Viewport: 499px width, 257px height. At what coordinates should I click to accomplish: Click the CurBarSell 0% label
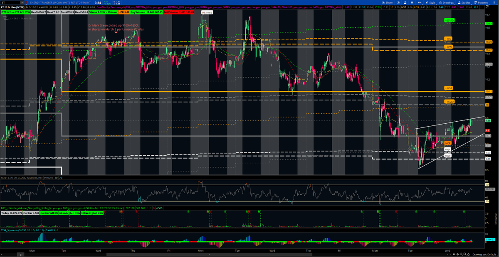[x=49, y=213]
